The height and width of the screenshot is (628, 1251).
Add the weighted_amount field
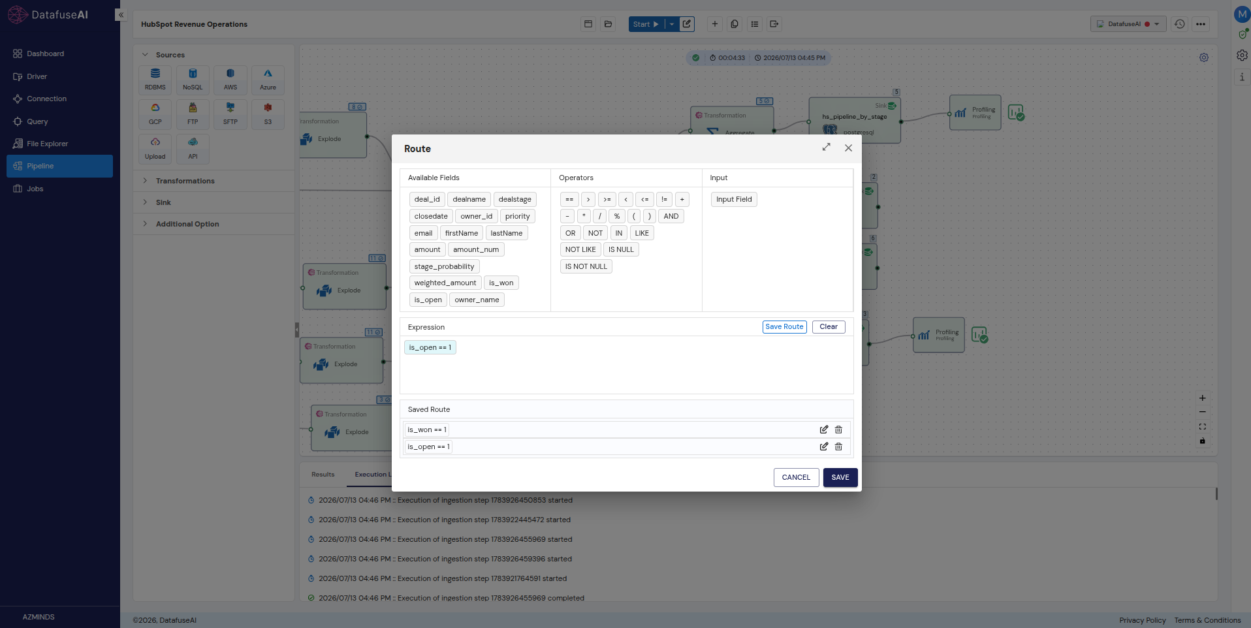tap(445, 283)
